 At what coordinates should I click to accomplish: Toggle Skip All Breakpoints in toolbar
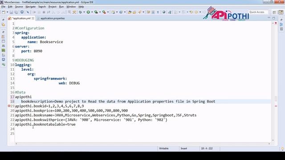tap(28, 12)
